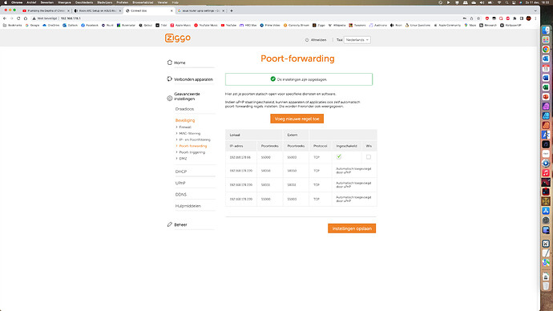This screenshot has height=311, width=553.
Task: Tick the Wis checkbox for first rule
Action: (369, 157)
